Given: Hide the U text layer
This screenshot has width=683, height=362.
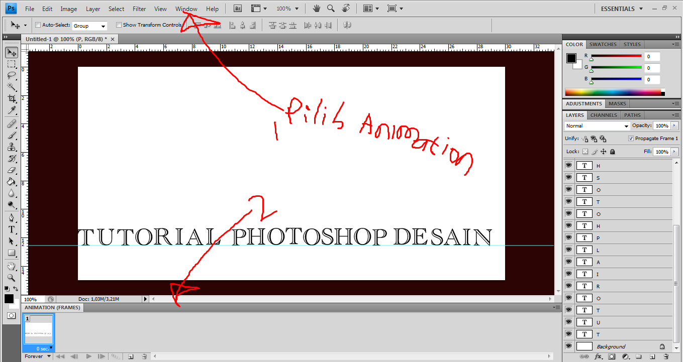Looking at the screenshot, I should (568, 322).
